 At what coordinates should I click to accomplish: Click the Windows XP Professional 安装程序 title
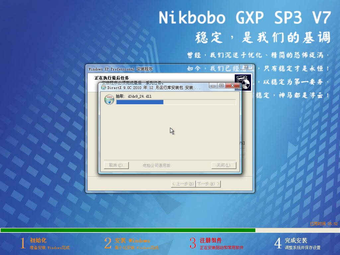click(121, 69)
